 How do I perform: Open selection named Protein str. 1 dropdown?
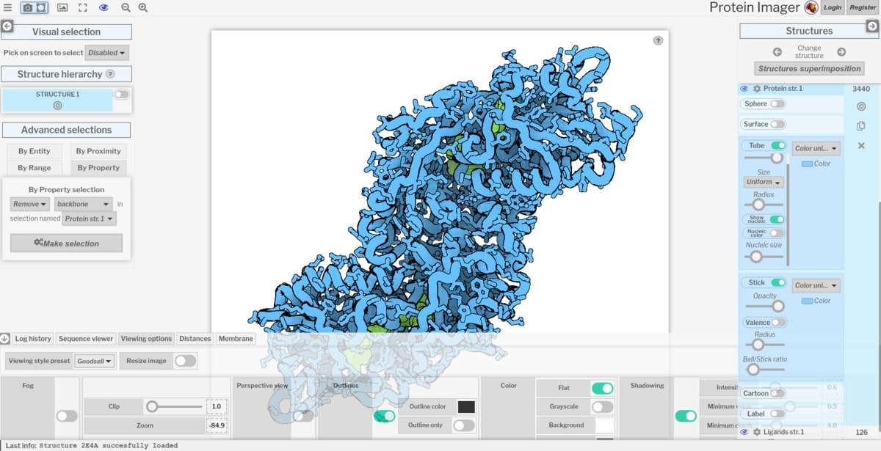pos(90,219)
